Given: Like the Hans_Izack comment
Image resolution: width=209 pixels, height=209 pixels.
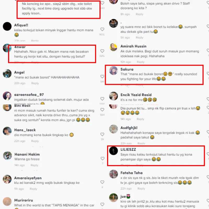Looking at the screenshot, I should [x=102, y=134].
